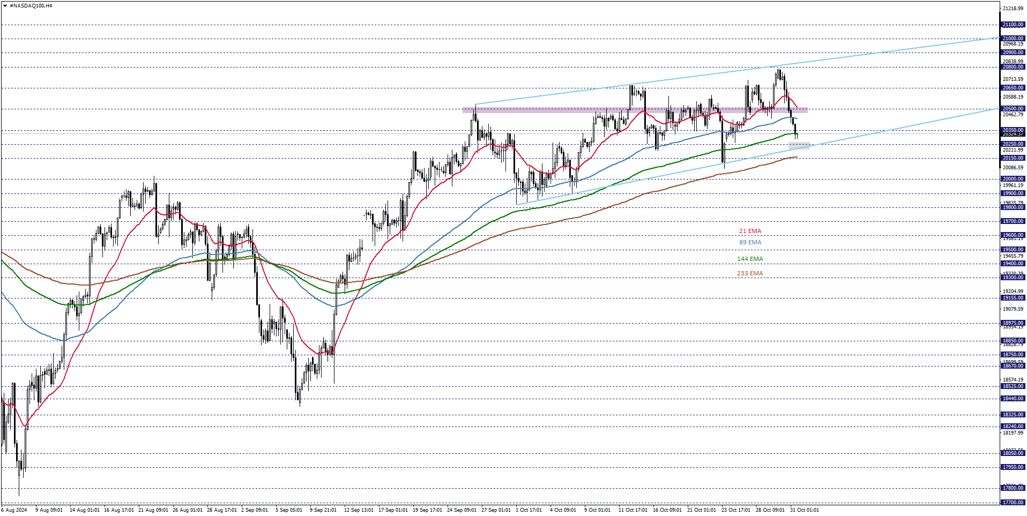1027x516 pixels.
Task: Click the 2 Sep 09:01 time label
Action: tap(255, 510)
